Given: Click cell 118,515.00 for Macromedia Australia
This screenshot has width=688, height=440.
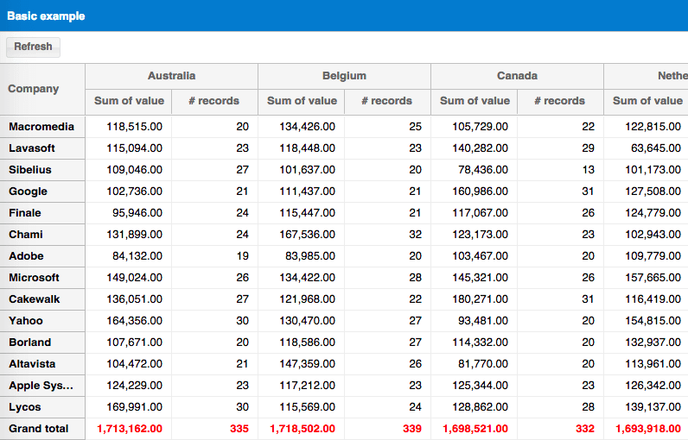Looking at the screenshot, I should 129,127.
